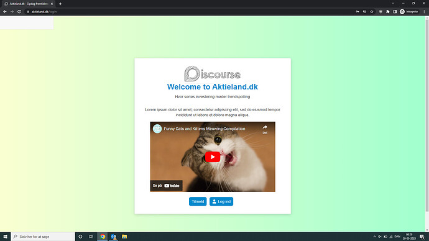The height and width of the screenshot is (241, 429).
Task: Click the Tilmeld sign-up button
Action: coord(198,201)
